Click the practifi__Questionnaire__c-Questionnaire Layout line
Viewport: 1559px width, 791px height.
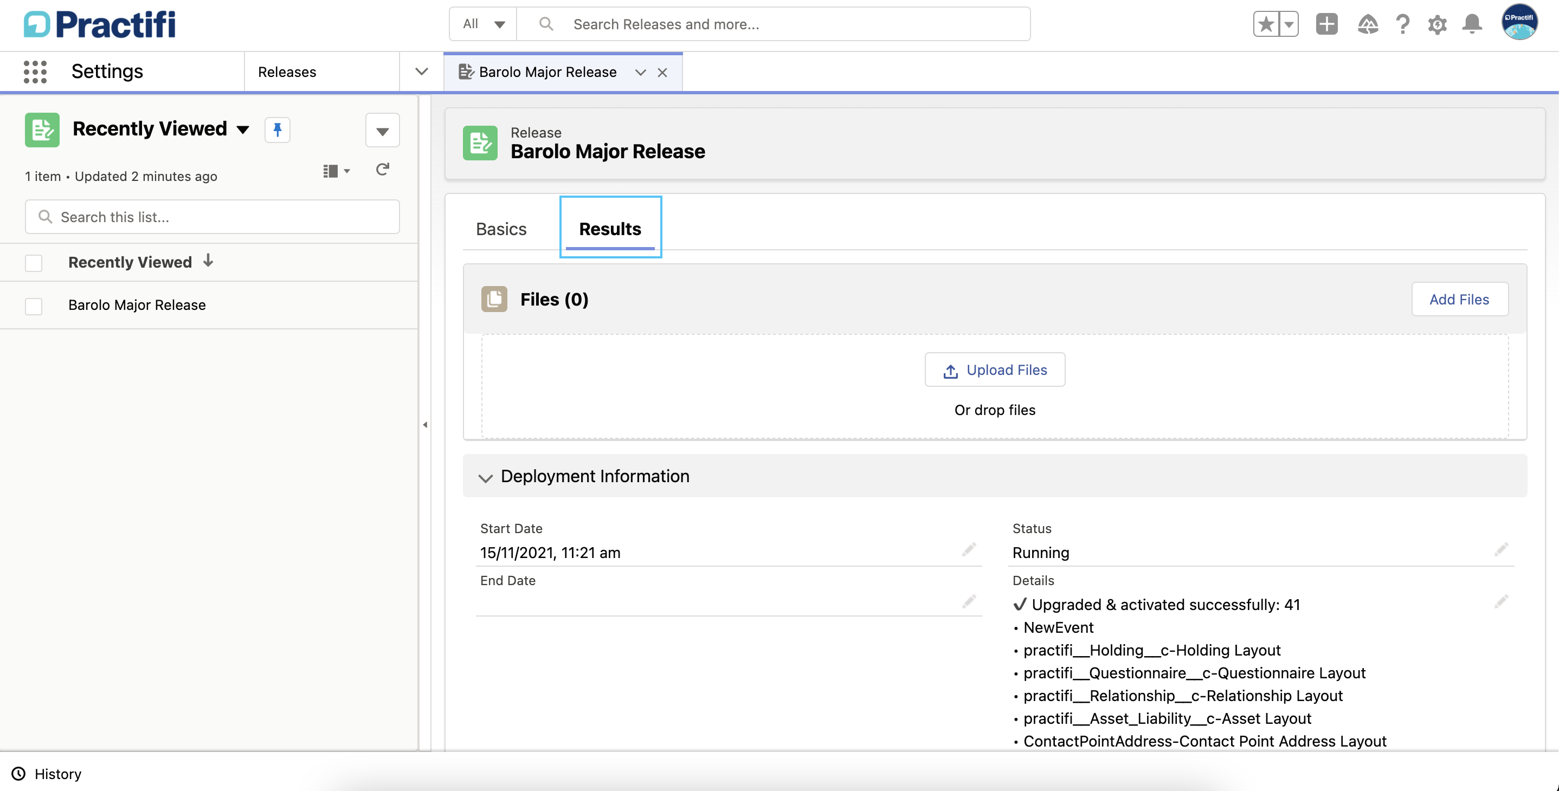point(1194,673)
